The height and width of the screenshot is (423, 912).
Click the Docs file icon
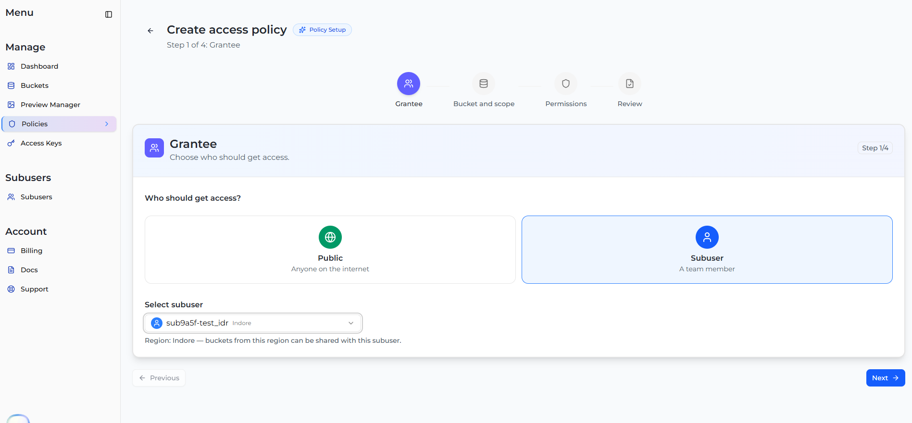pyautogui.click(x=11, y=270)
